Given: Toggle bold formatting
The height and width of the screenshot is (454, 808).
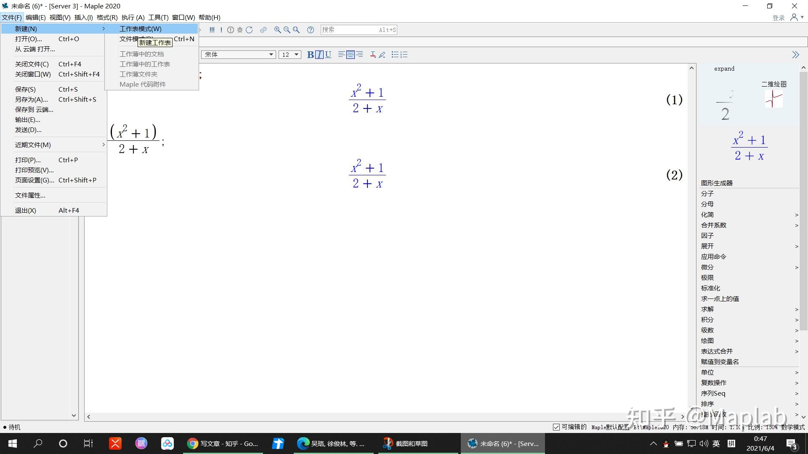Looking at the screenshot, I should coord(310,55).
